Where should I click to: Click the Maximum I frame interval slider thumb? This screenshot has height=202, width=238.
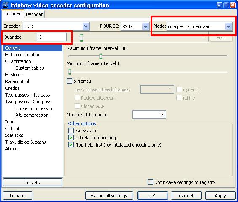coord(101,56)
